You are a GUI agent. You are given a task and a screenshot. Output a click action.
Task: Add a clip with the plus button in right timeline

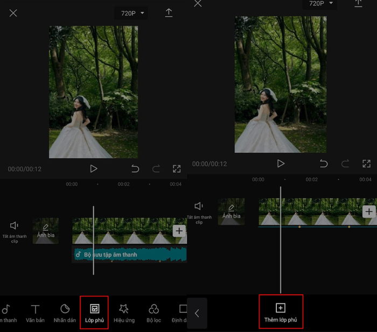(x=369, y=211)
